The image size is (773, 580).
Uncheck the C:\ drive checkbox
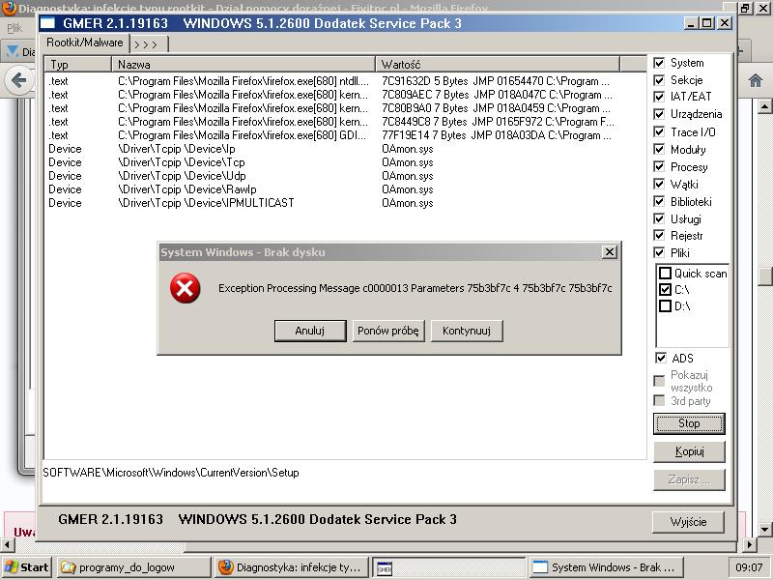click(665, 289)
